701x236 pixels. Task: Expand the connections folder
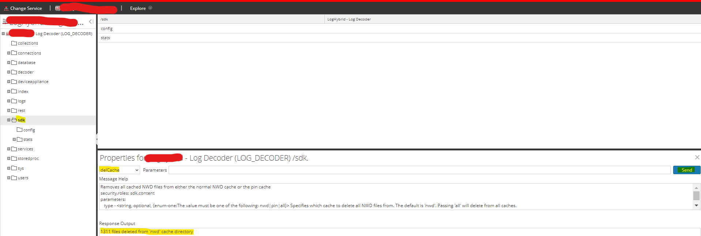tap(9, 53)
